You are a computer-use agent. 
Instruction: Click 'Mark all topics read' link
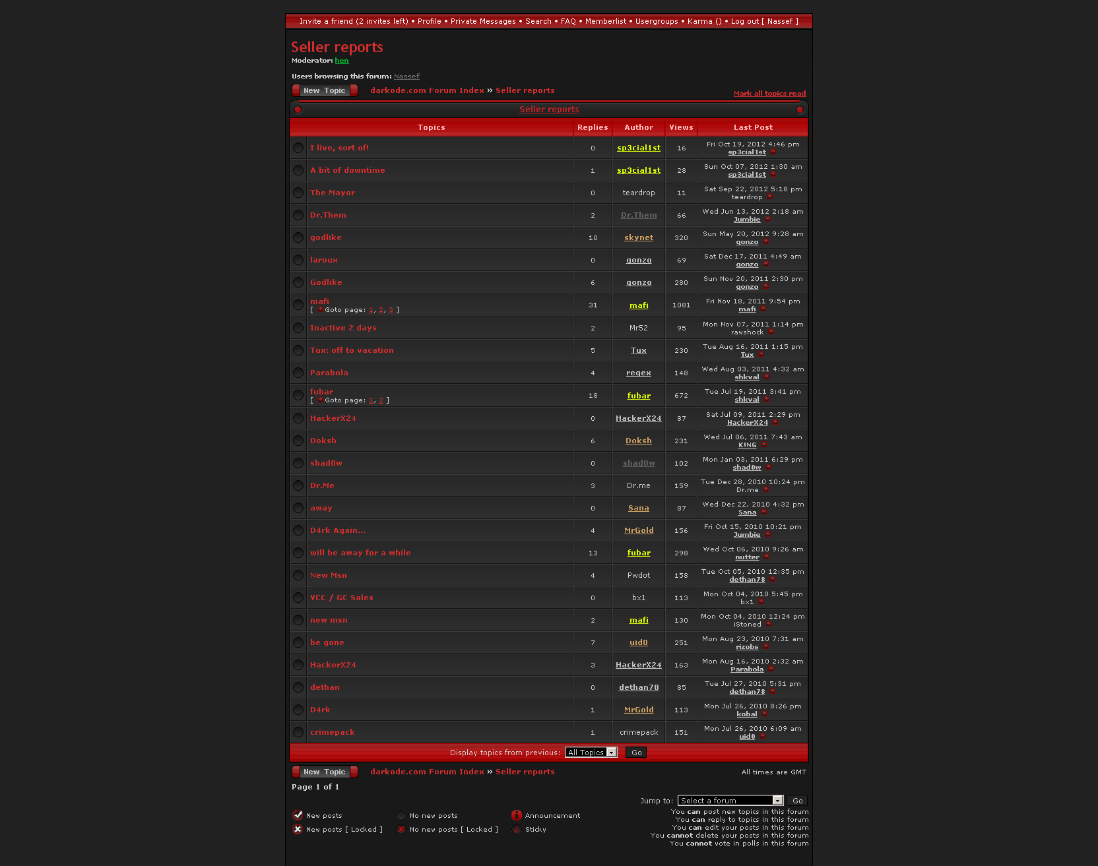click(x=769, y=94)
